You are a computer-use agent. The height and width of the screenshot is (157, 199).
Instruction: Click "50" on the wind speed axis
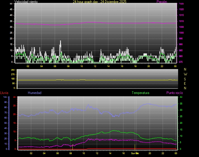[x=11, y=3]
